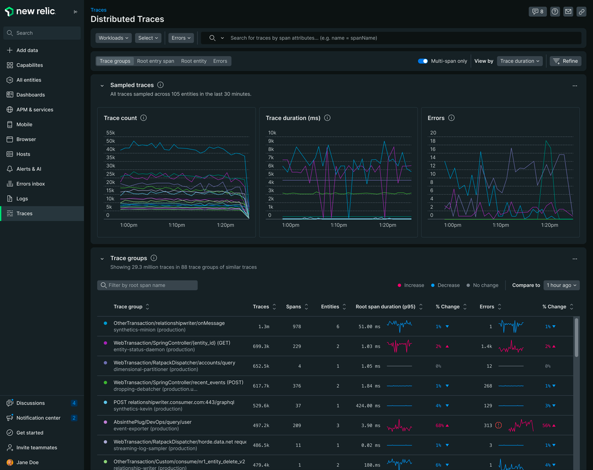Screen dimensions: 593x470
Task: Open Sampled traces more options menu
Action: click(x=575, y=86)
